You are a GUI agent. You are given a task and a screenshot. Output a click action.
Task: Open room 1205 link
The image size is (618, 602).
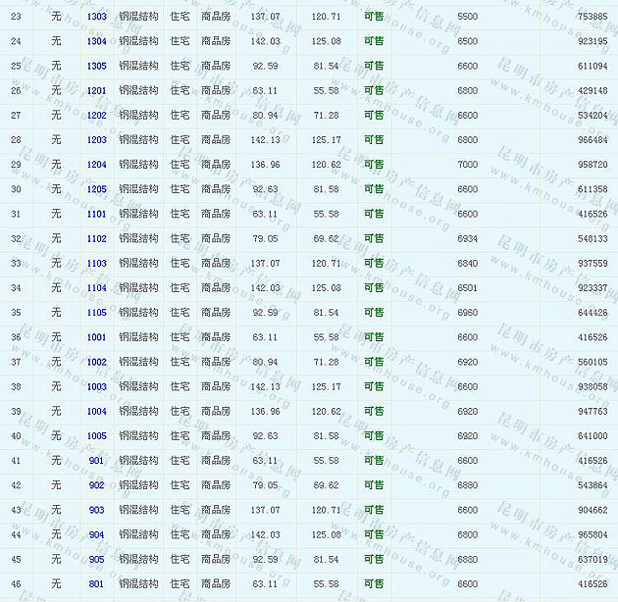coord(96,189)
